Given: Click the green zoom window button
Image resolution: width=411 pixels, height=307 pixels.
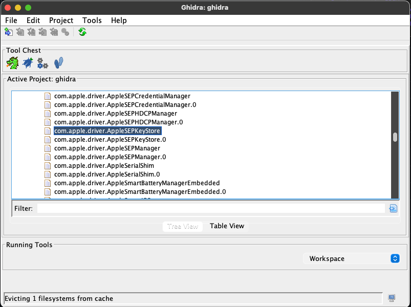Looking at the screenshot, I should tap(28, 8).
